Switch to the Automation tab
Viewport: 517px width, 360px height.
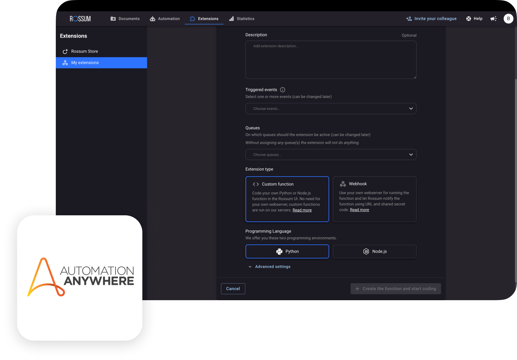pyautogui.click(x=165, y=19)
